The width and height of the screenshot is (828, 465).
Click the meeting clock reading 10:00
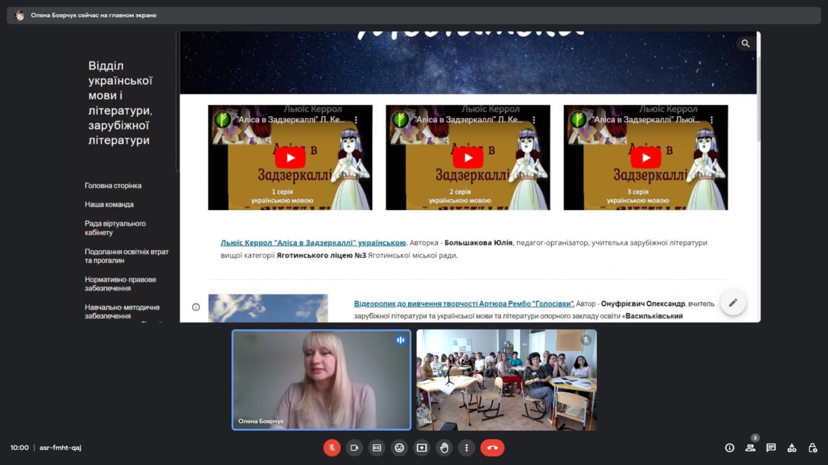[x=19, y=448]
